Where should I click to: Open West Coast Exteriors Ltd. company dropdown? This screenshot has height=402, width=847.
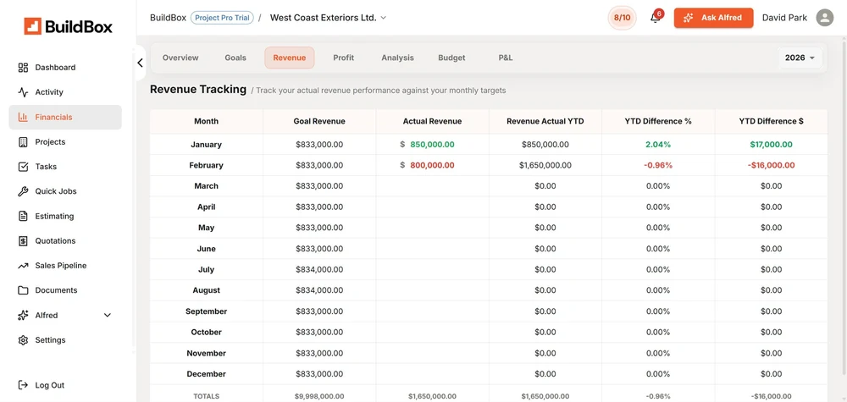point(329,17)
